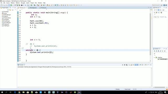Select the TestClass.java editor tab
The image size is (168, 94).
click(22, 8)
